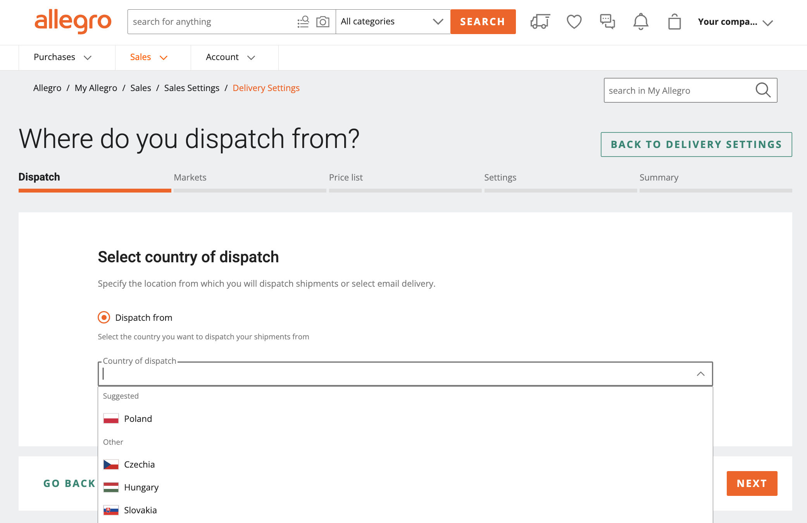Expand the All categories dropdown
This screenshot has width=807, height=523.
[393, 22]
